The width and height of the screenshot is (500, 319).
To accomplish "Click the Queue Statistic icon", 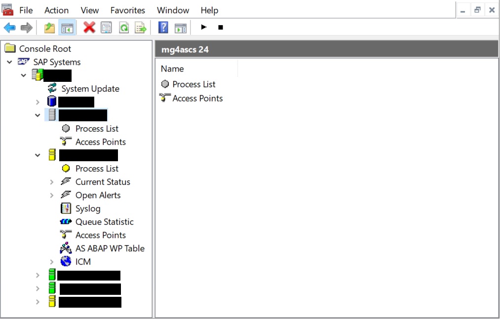I will [66, 221].
